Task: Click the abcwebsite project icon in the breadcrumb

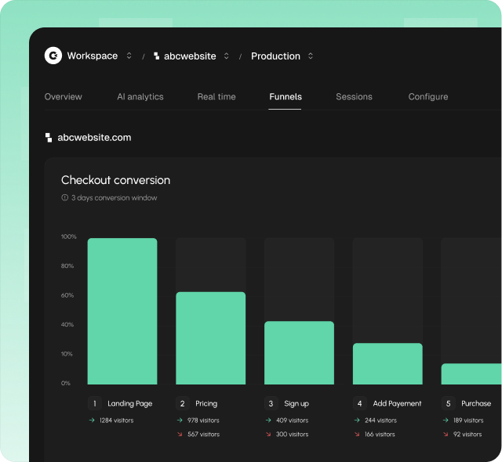Action: pyautogui.click(x=157, y=56)
